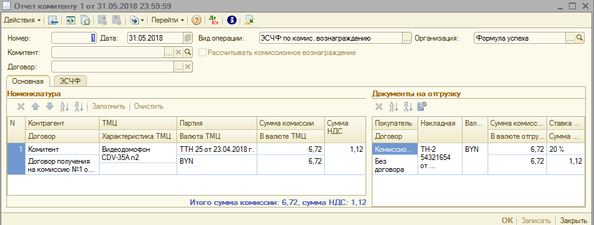594x225 pixels.
Task: Click the Вид операции field
Action: pyautogui.click(x=330, y=38)
